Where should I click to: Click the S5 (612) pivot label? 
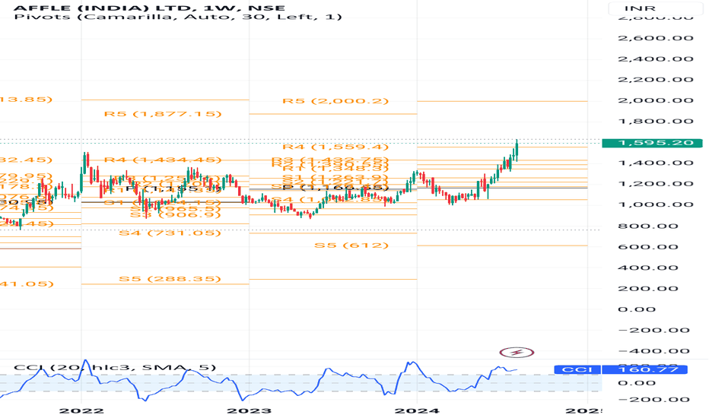[351, 245]
